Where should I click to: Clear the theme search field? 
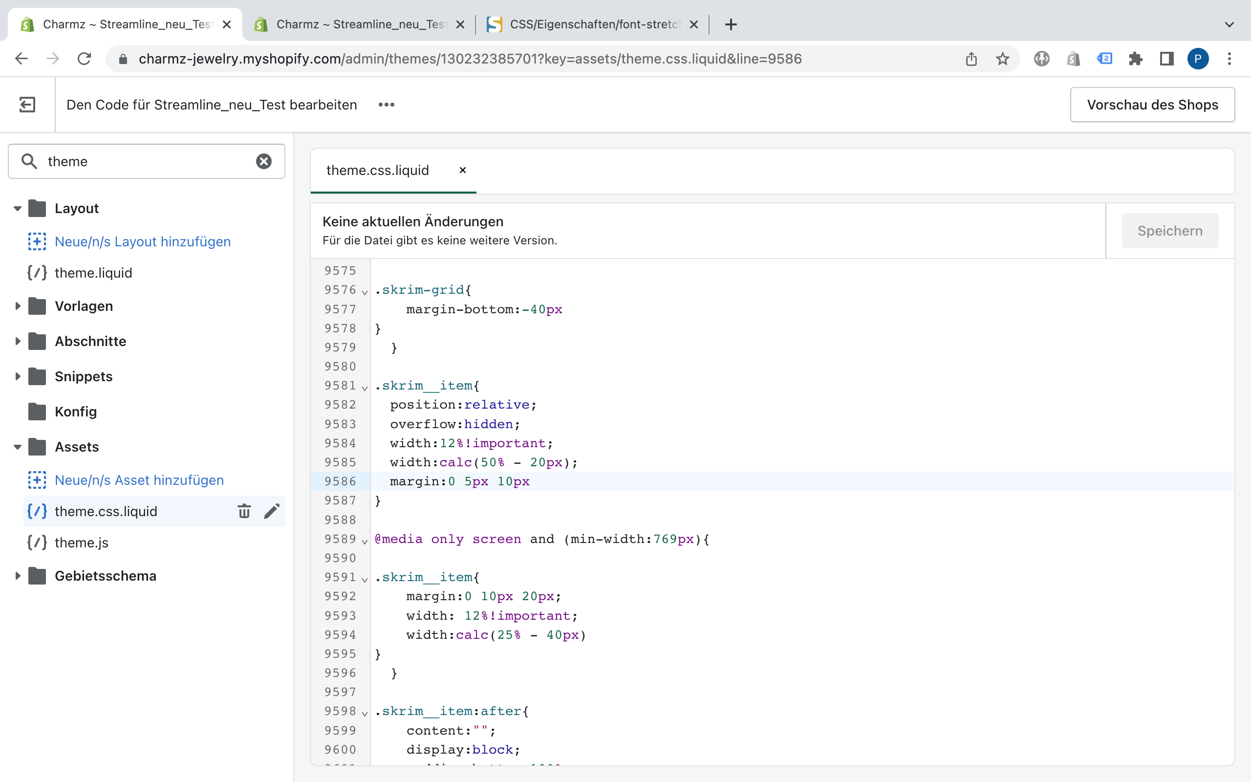pos(264,161)
